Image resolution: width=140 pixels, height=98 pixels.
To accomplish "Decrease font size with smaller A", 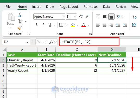I will pos(88,16).
